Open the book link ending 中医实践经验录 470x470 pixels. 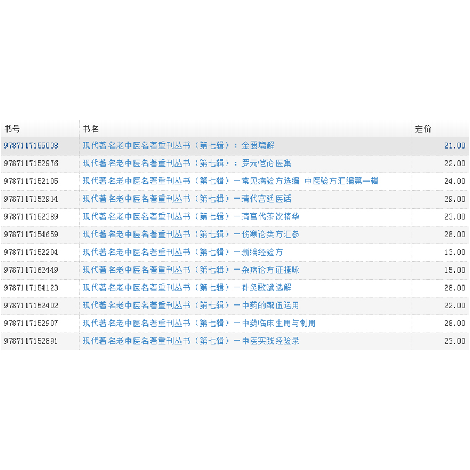click(191, 341)
